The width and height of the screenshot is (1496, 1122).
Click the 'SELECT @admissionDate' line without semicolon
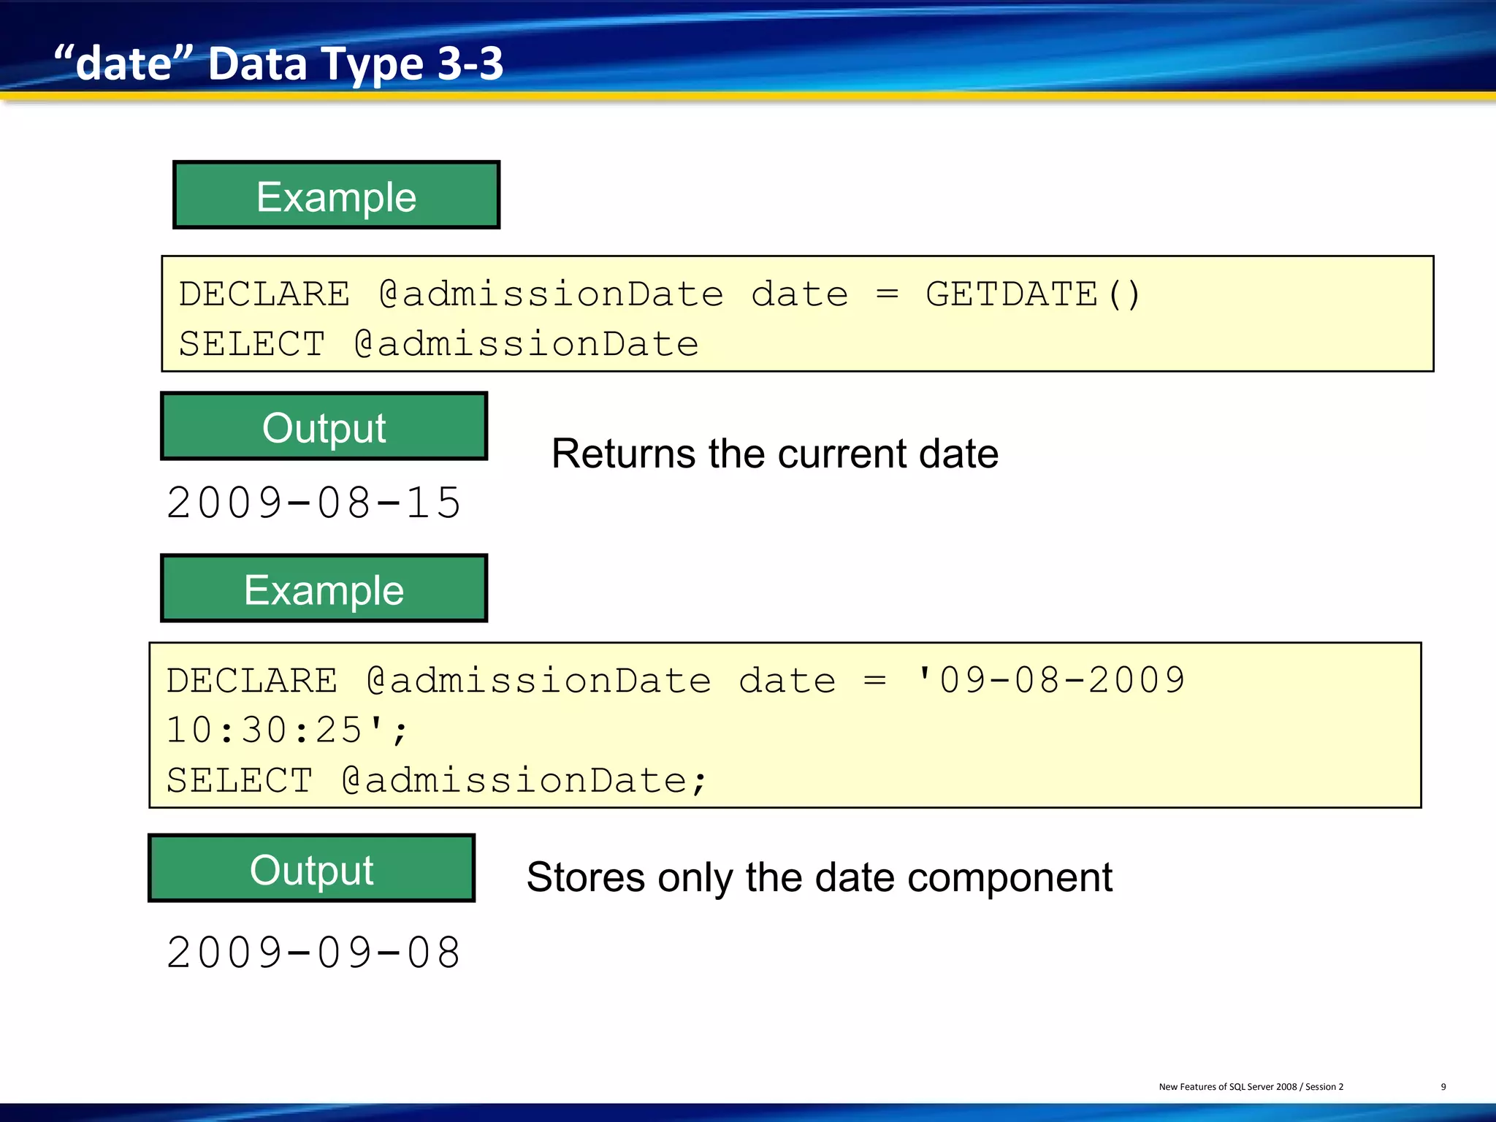coord(438,344)
